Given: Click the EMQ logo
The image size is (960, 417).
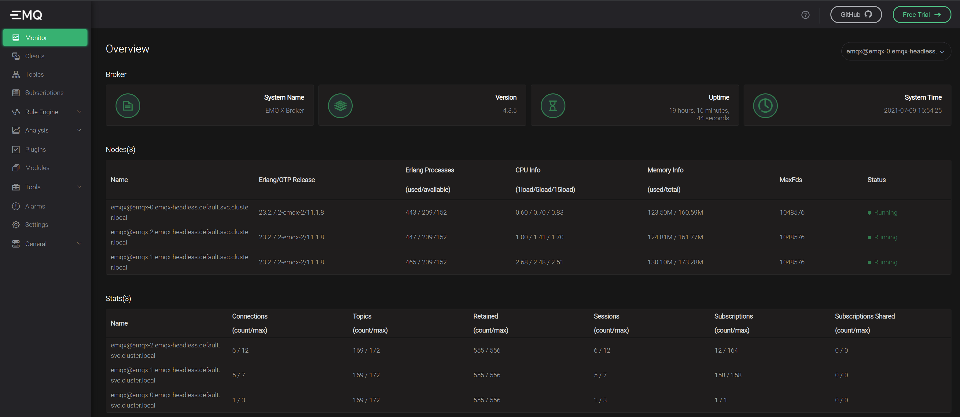Looking at the screenshot, I should (26, 15).
